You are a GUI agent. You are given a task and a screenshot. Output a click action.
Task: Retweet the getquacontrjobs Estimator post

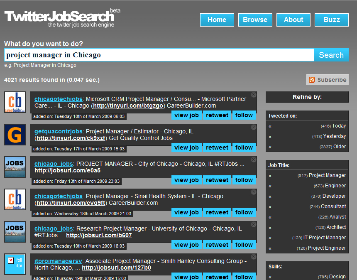(x=217, y=147)
